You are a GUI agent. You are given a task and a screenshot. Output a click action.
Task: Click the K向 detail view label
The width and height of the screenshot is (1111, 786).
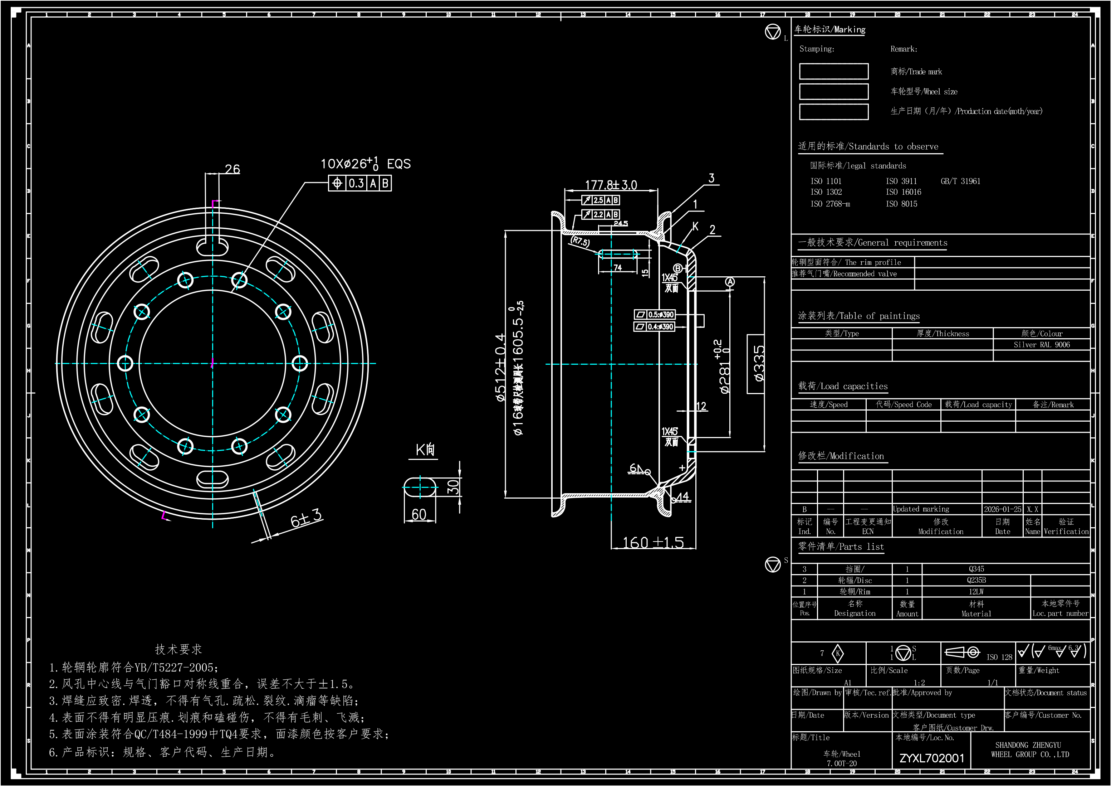[x=425, y=450]
